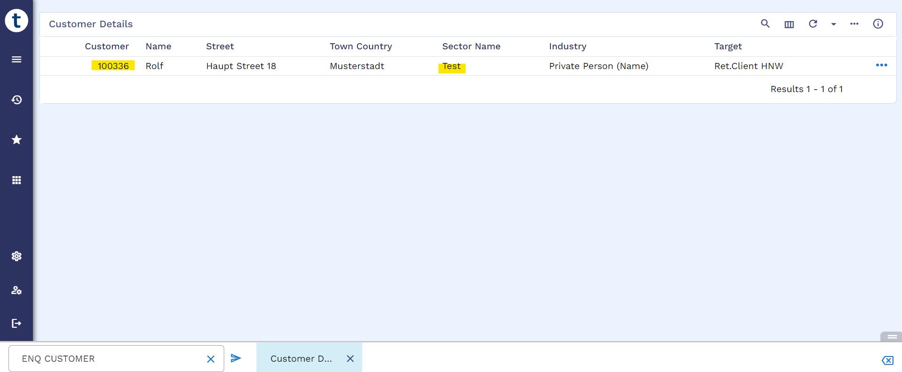Submit the command with send arrow
Screen dimensions: 902x372
[x=236, y=358]
